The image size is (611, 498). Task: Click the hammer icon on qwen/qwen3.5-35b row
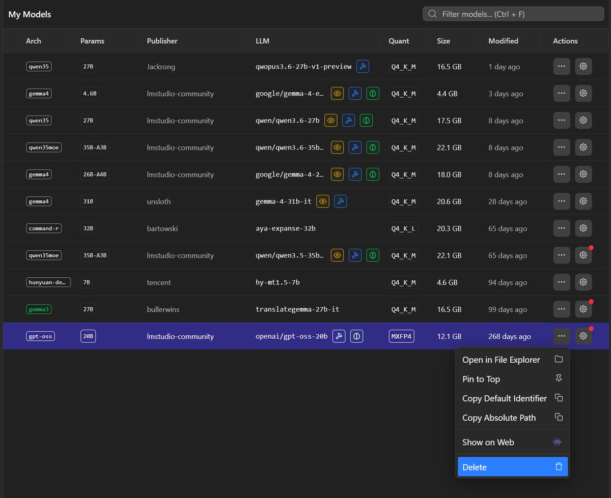click(x=355, y=255)
